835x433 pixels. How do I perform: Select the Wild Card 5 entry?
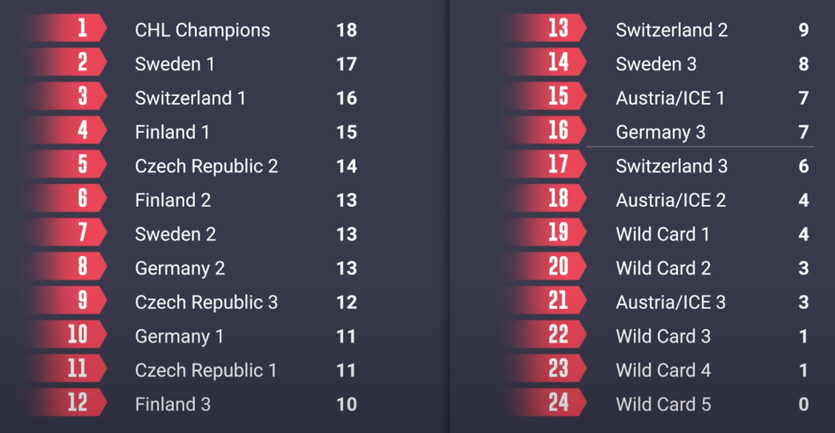click(663, 404)
